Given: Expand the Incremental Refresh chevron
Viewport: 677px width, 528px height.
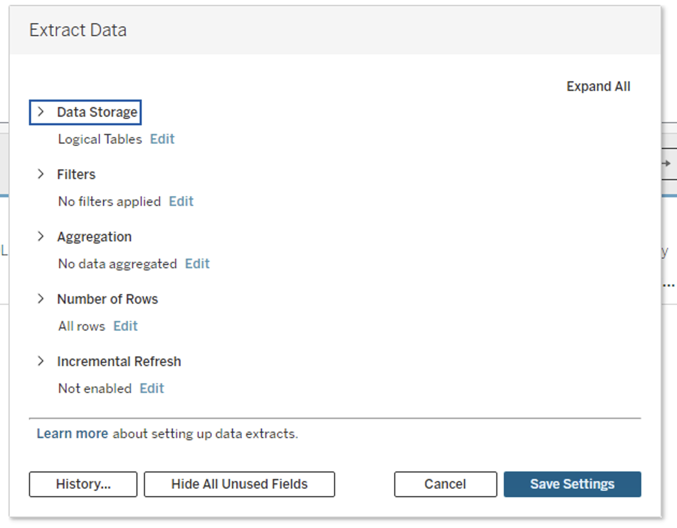Looking at the screenshot, I should pos(41,361).
